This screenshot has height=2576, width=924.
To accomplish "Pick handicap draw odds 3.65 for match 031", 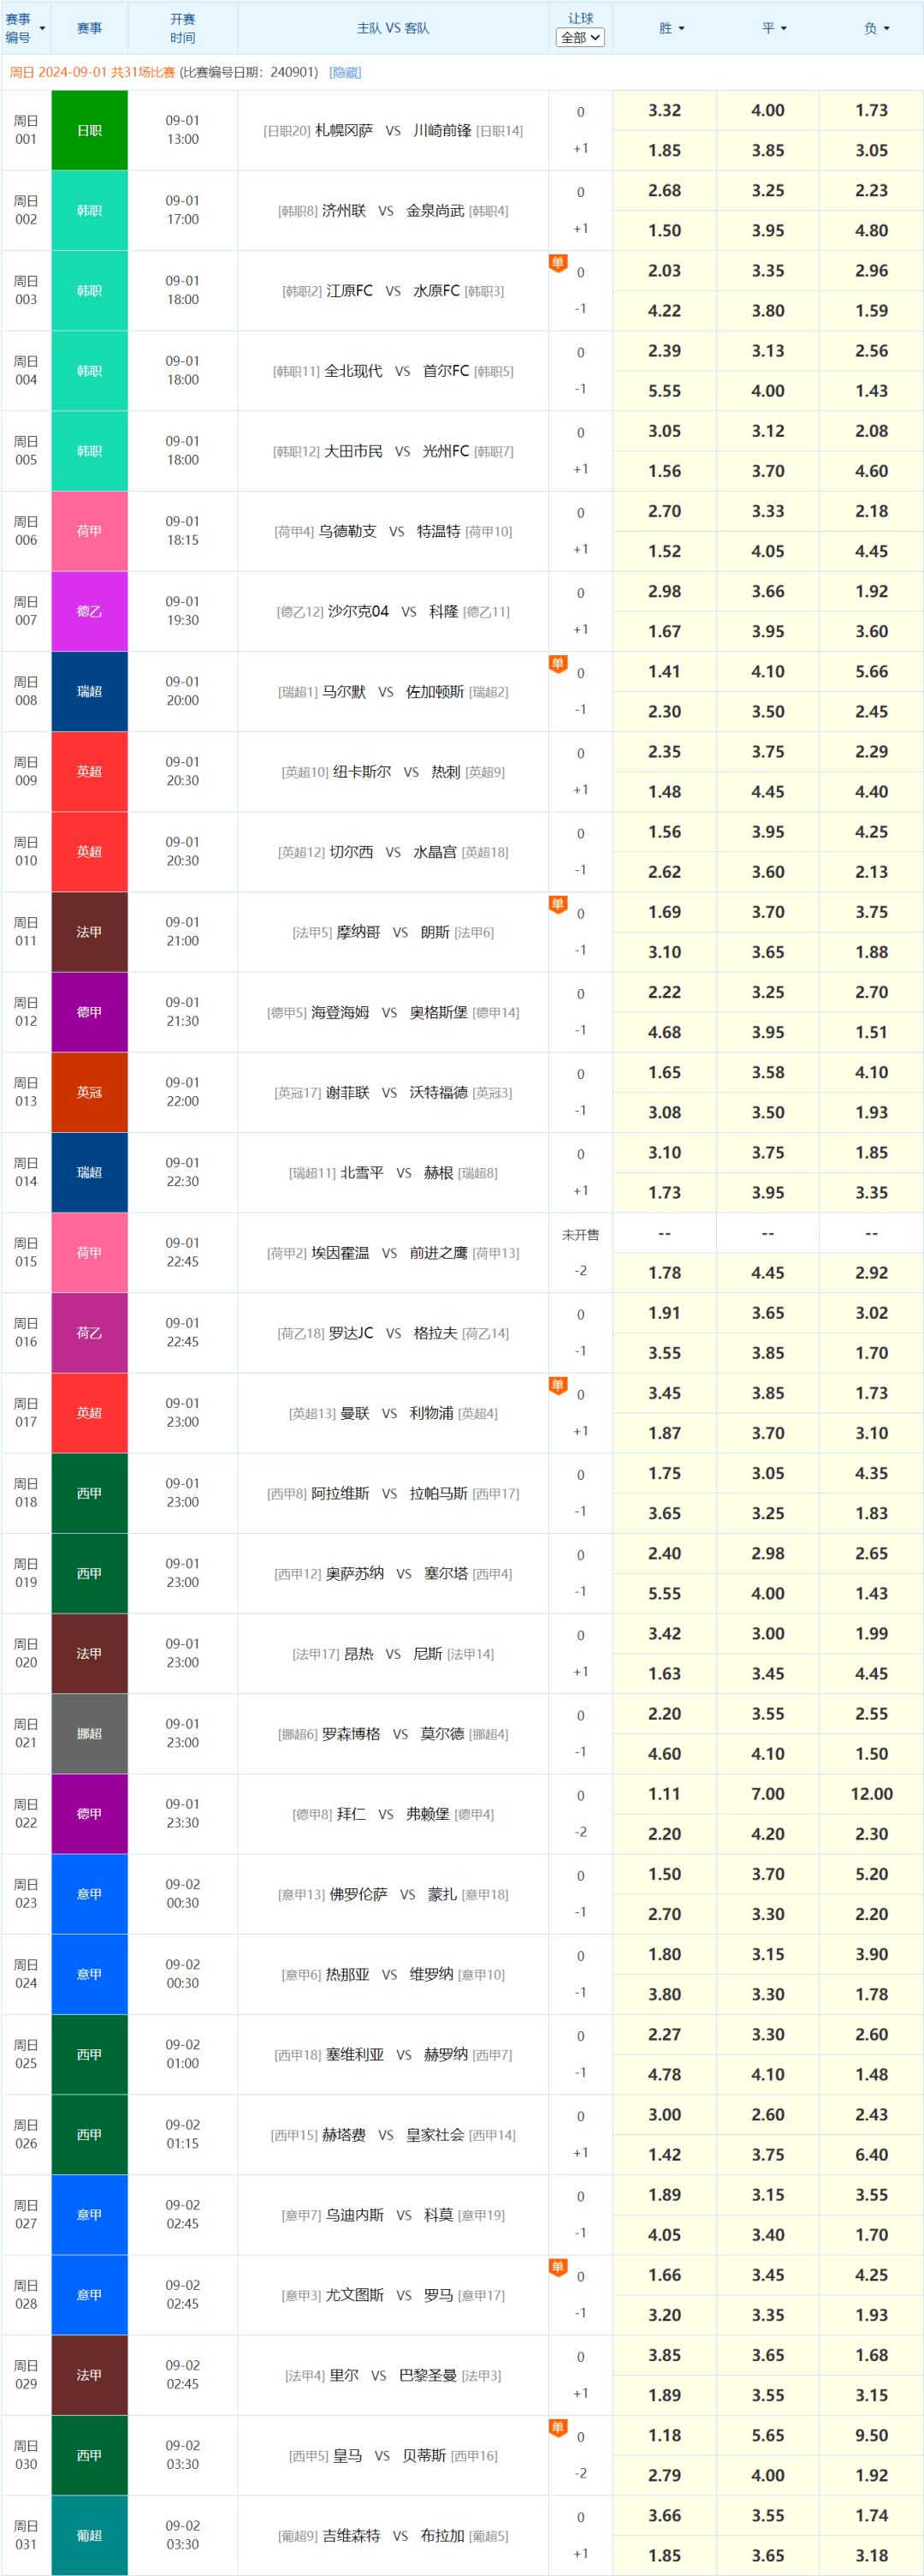I will pyautogui.click(x=768, y=2555).
